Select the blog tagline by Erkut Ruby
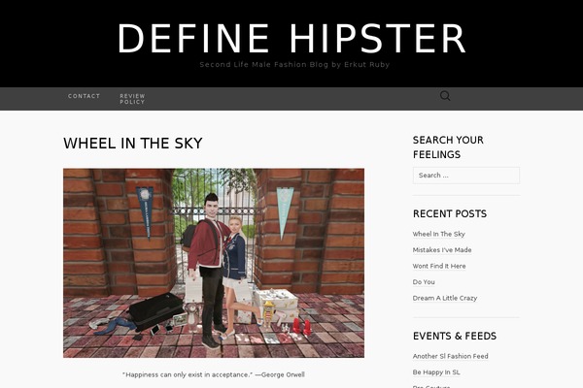This screenshot has height=388, width=583. coord(294,65)
